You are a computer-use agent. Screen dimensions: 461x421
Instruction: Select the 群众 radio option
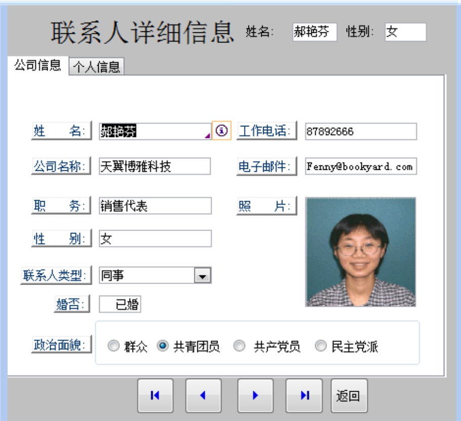113,347
